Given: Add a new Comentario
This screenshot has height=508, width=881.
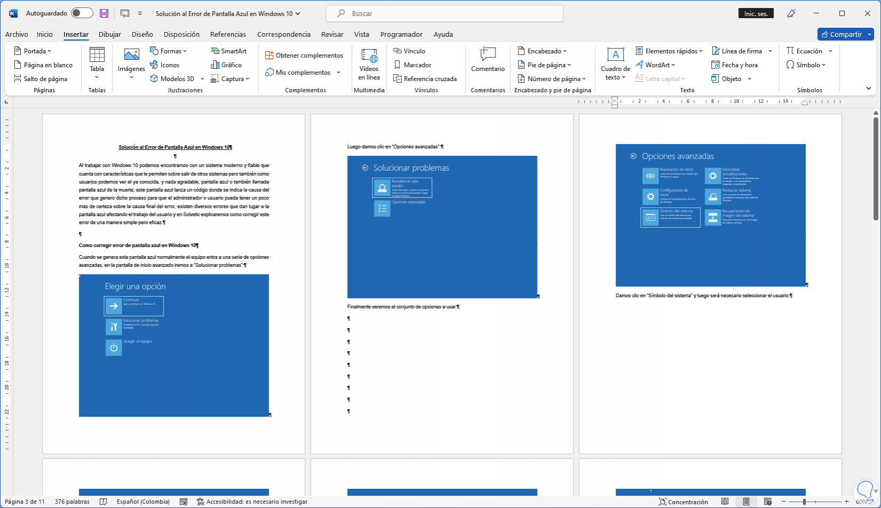Looking at the screenshot, I should tap(488, 60).
